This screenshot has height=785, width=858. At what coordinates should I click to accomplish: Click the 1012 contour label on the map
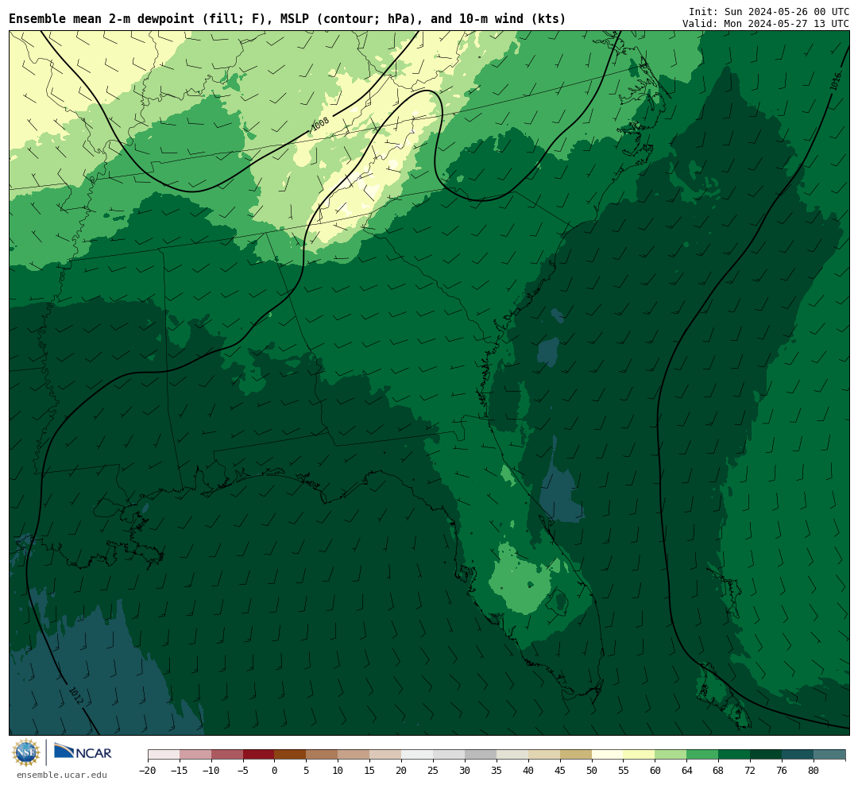(76, 695)
